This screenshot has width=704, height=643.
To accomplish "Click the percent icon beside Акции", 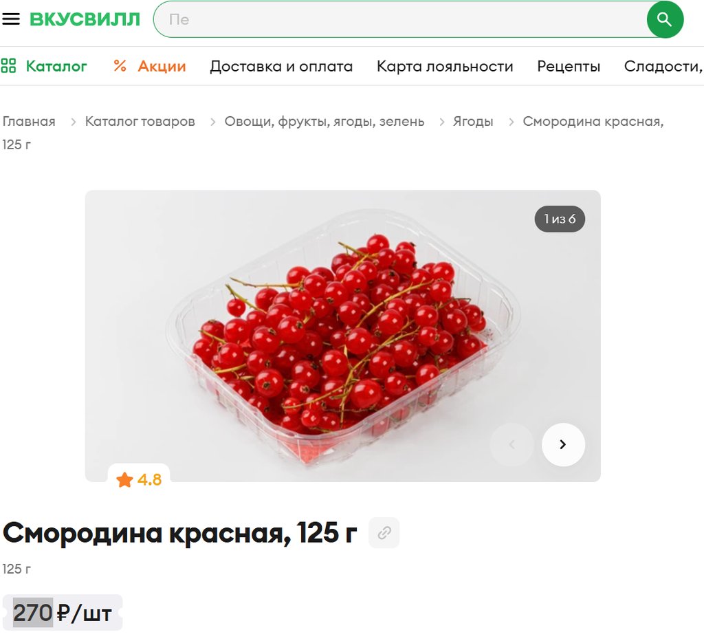I will click(x=120, y=66).
